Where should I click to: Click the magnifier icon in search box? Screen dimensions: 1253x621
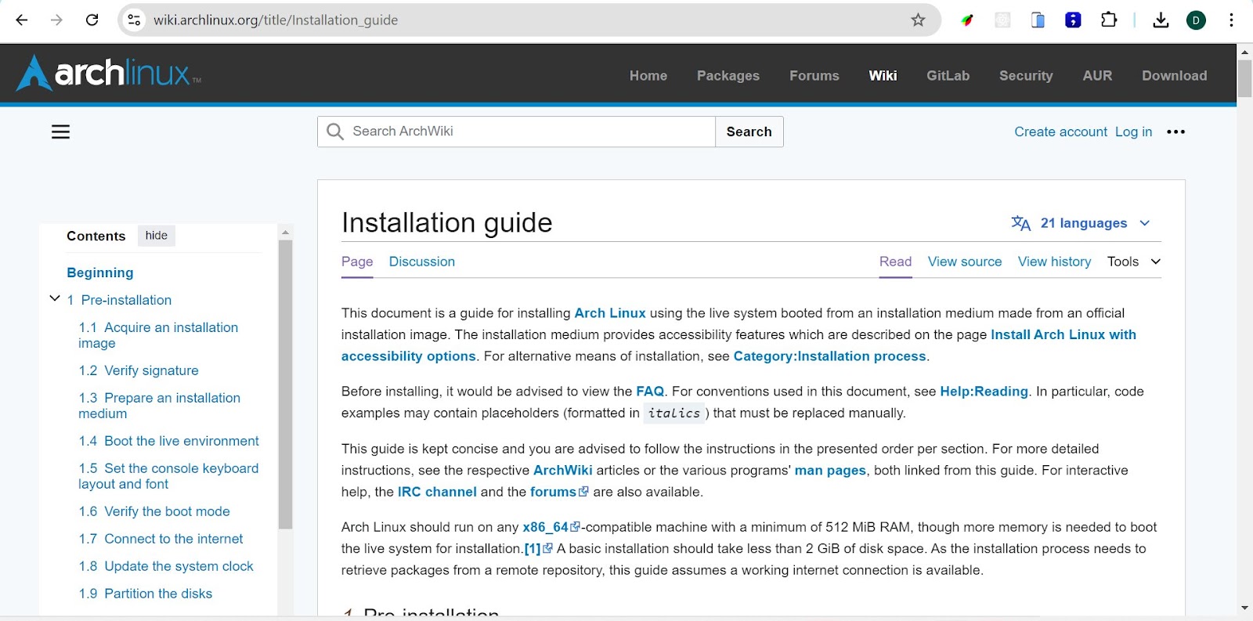click(335, 132)
